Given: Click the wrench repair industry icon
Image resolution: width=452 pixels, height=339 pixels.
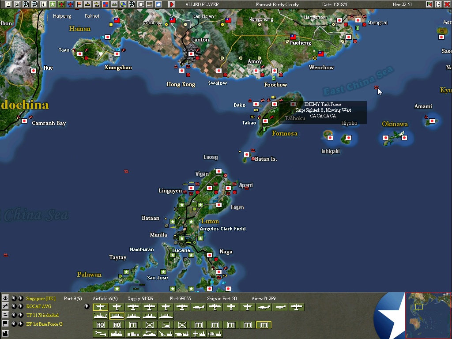Looking at the screenshot, I should [100, 334].
